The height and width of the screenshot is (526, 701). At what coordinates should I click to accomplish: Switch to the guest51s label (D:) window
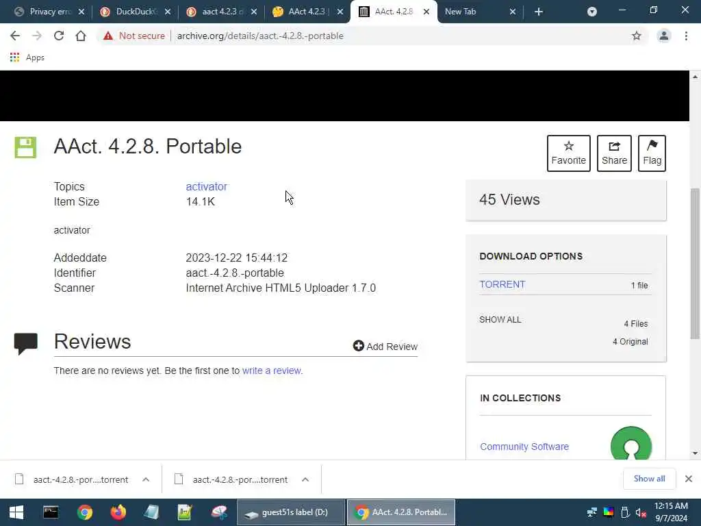pyautogui.click(x=290, y=512)
